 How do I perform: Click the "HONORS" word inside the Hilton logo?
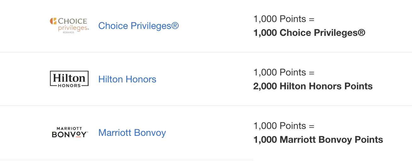point(69,85)
